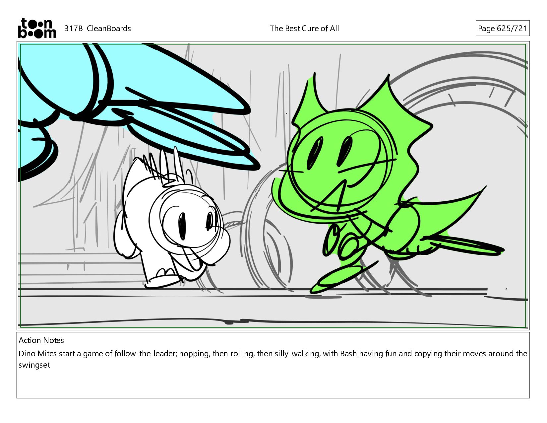Click the 'Action Notes' heading
The height and width of the screenshot is (423, 547).
click(x=41, y=340)
